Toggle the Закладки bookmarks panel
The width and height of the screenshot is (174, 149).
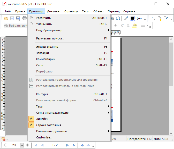(69, 53)
